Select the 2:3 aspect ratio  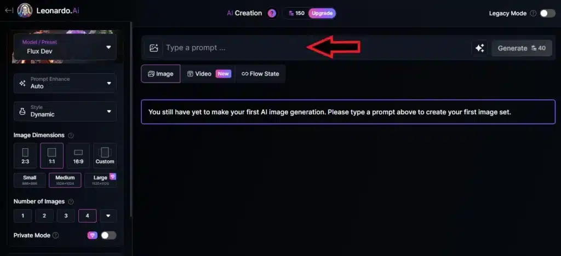(25, 156)
